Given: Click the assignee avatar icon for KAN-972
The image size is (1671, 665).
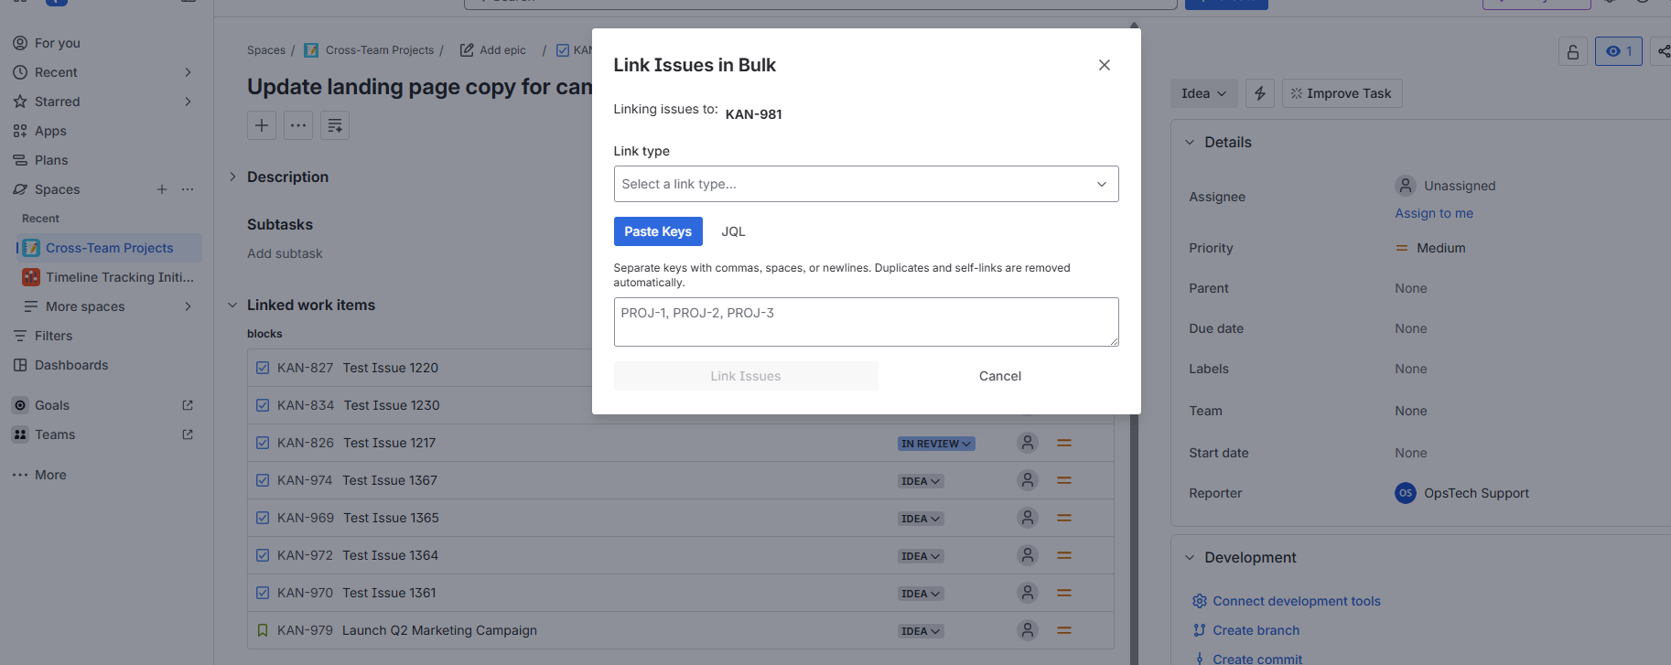Looking at the screenshot, I should coord(1028,555).
